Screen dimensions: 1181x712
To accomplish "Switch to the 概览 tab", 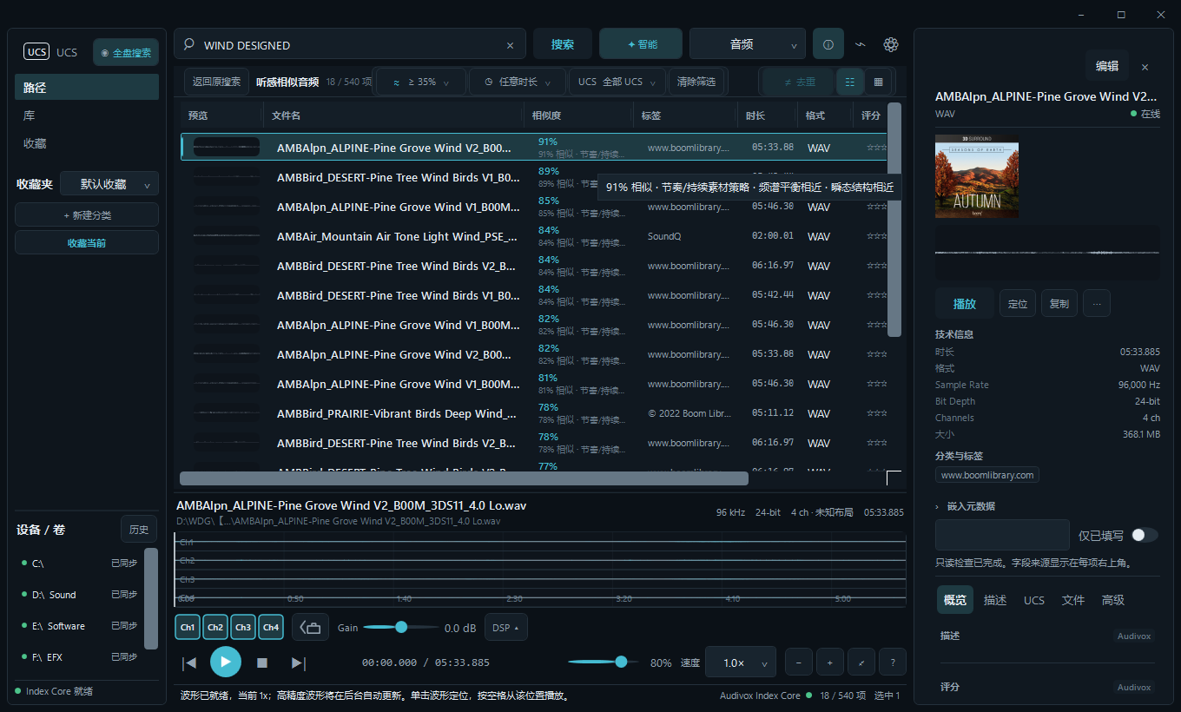I will click(955, 600).
